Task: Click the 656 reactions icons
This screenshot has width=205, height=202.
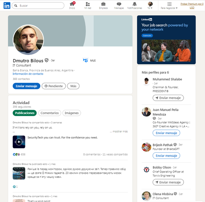Action: pos(16,154)
